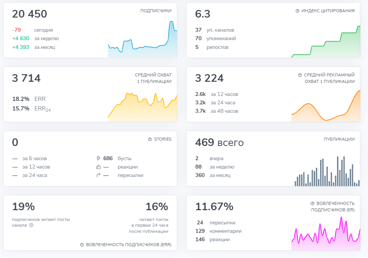Click the thumbs-up reactions icon
This screenshot has width=368, height=258.
[98, 167]
